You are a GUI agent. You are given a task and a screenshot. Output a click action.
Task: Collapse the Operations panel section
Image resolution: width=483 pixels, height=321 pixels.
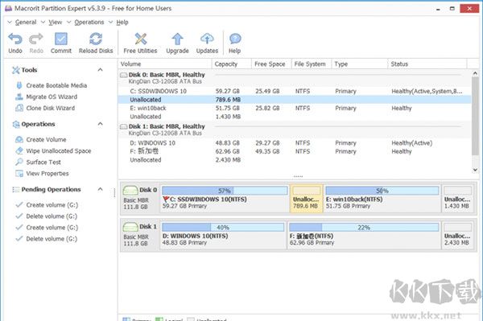click(x=100, y=124)
